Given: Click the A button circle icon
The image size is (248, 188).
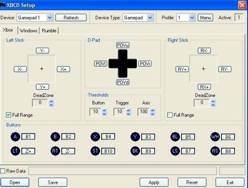Looking at the screenshot, I should click(x=15, y=136).
